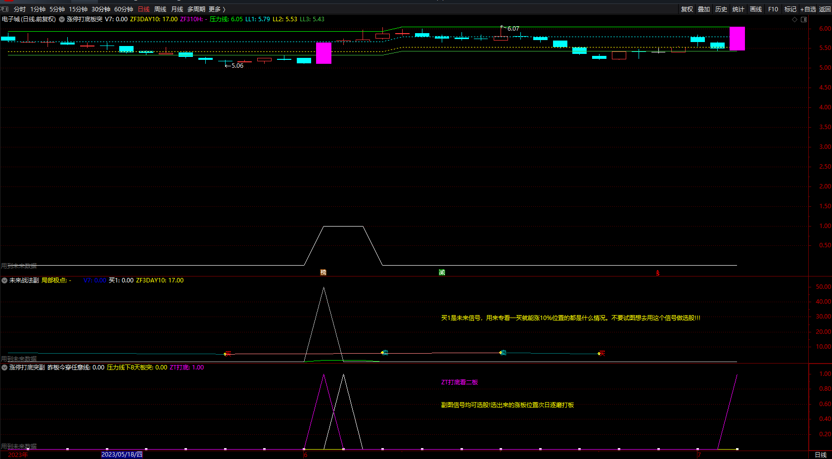Click the 标记 mark button

(x=790, y=9)
